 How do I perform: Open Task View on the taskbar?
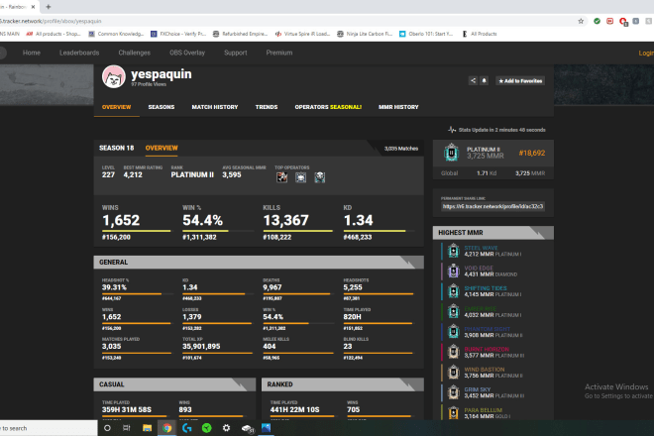click(127, 428)
